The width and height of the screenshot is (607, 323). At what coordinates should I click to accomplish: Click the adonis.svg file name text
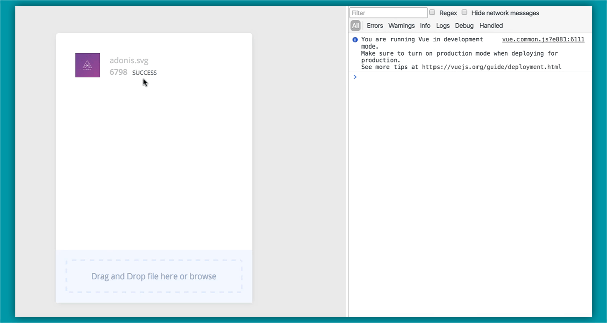128,60
